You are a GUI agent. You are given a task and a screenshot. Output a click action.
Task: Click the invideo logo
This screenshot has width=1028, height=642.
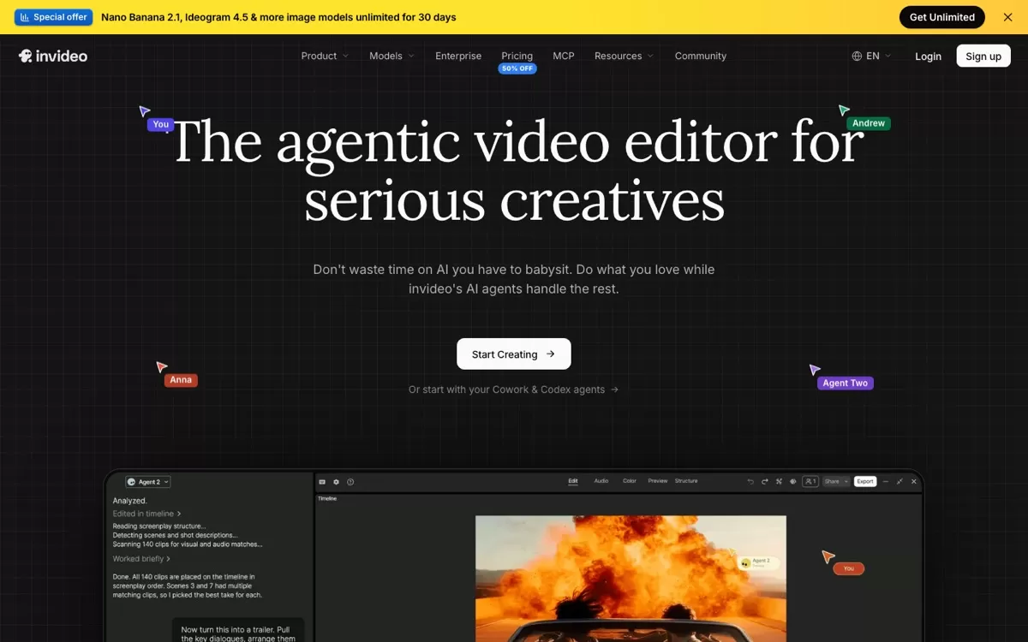click(x=53, y=56)
